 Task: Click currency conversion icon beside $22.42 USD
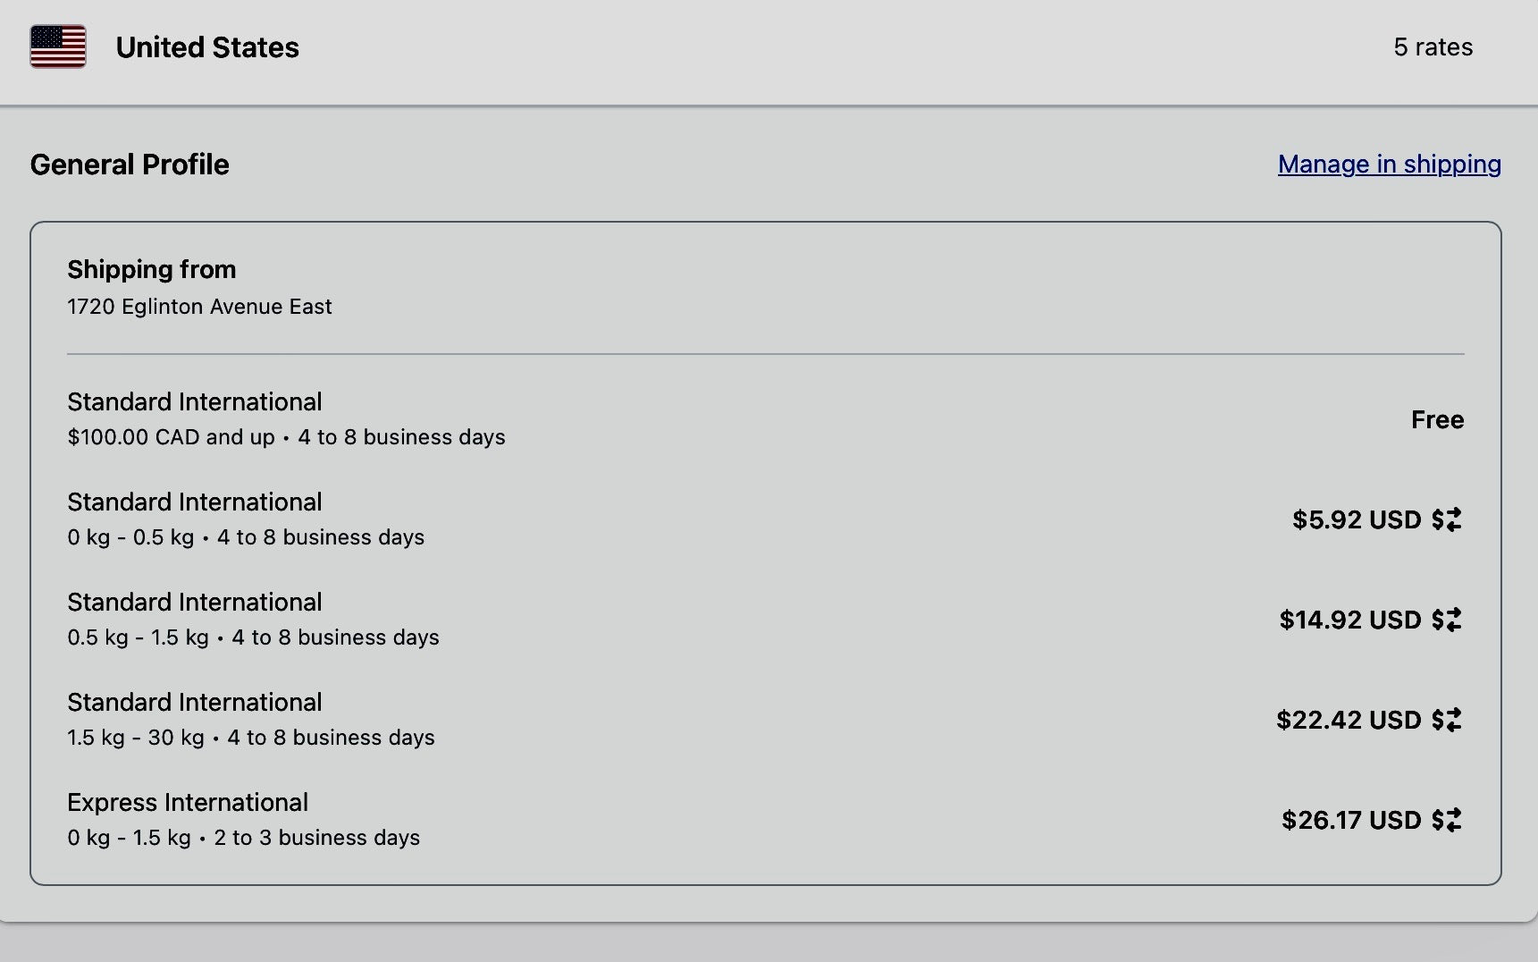point(1447,720)
